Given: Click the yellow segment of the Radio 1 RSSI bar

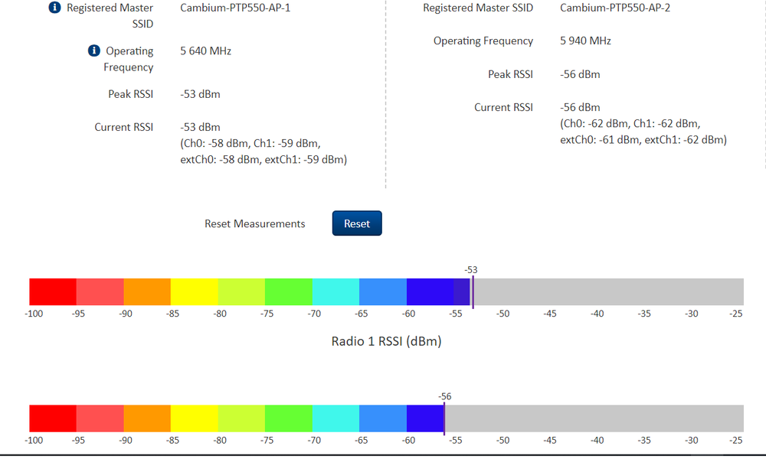Looking at the screenshot, I should [x=194, y=291].
